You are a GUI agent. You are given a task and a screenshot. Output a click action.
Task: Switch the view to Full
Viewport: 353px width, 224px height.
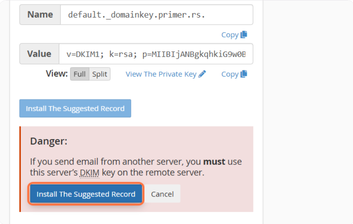(79, 74)
